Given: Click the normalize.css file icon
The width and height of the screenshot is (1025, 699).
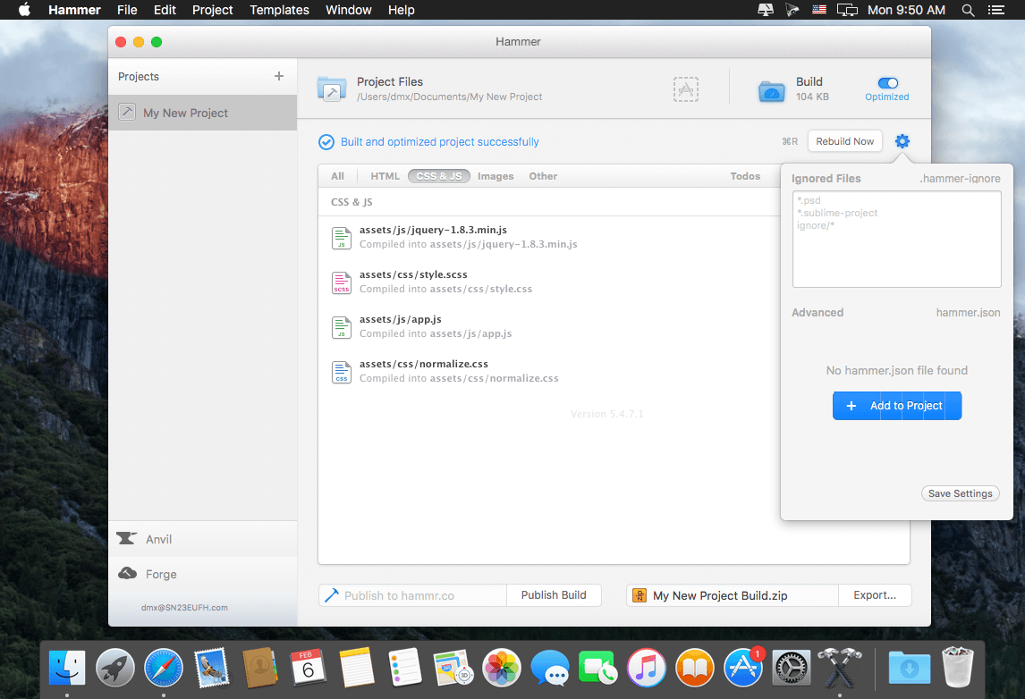Looking at the screenshot, I should (342, 372).
